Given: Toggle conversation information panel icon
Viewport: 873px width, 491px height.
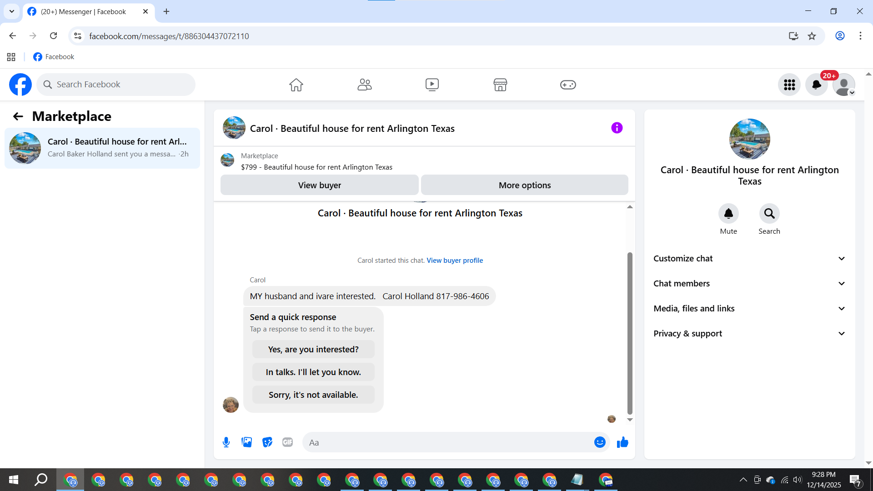Looking at the screenshot, I should tap(617, 128).
